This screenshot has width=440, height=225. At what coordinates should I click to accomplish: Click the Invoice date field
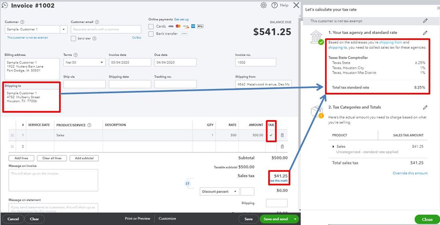tap(130, 62)
